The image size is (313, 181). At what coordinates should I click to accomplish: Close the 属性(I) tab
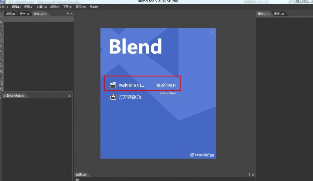coord(268,14)
